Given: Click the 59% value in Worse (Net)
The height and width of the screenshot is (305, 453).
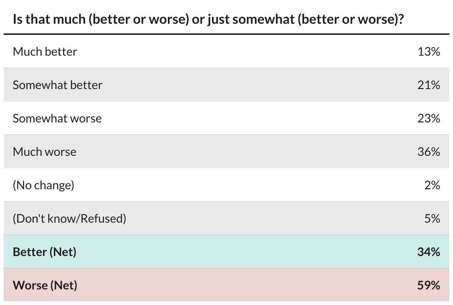Looking at the screenshot, I should tap(429, 285).
